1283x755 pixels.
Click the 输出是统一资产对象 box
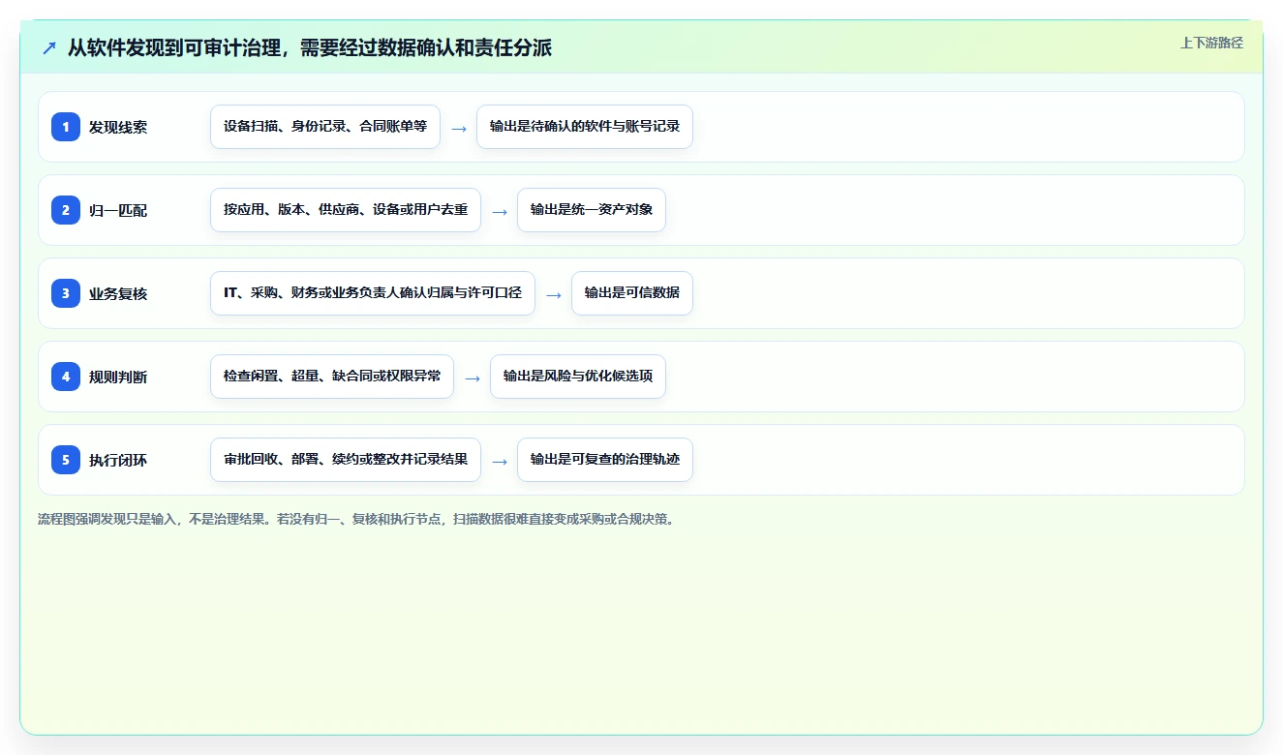(x=592, y=210)
